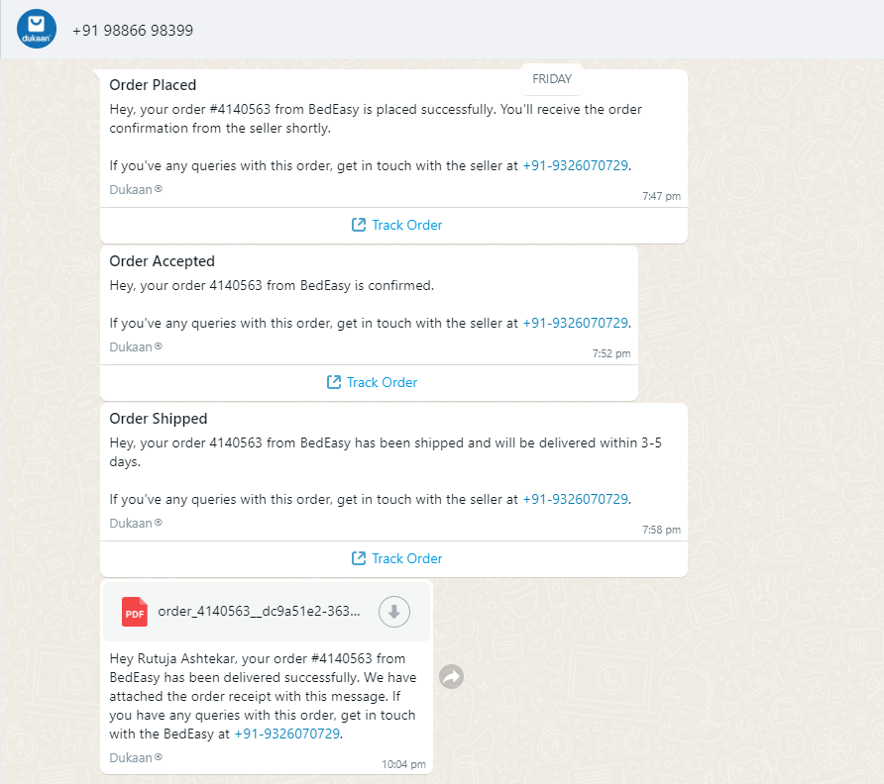884x784 pixels.
Task: Click the red PDF file icon
Action: click(x=135, y=612)
